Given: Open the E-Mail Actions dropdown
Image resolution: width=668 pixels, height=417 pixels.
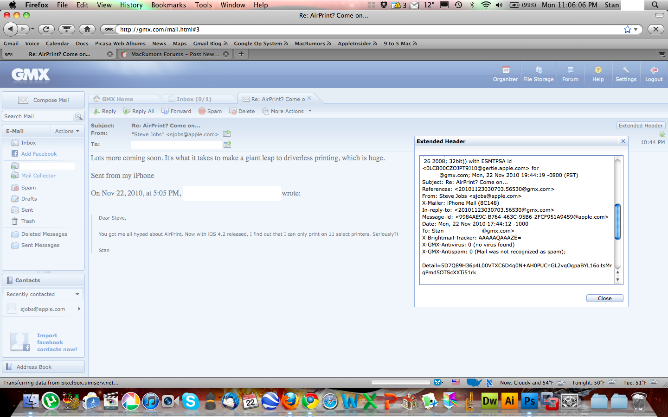Looking at the screenshot, I should coord(67,131).
